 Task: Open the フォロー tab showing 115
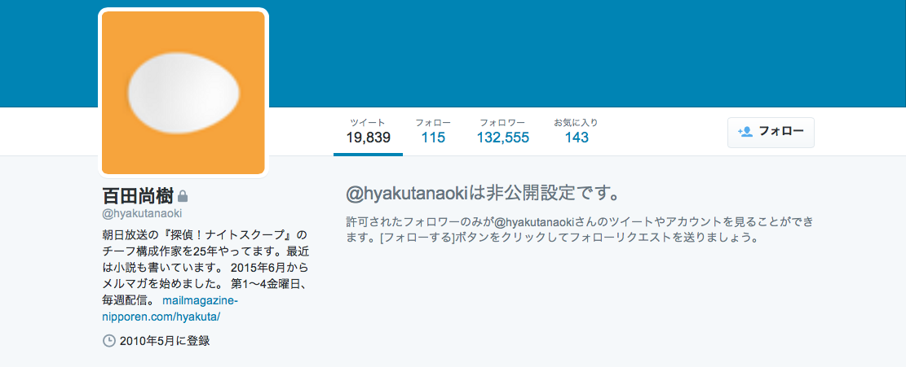coord(433,131)
